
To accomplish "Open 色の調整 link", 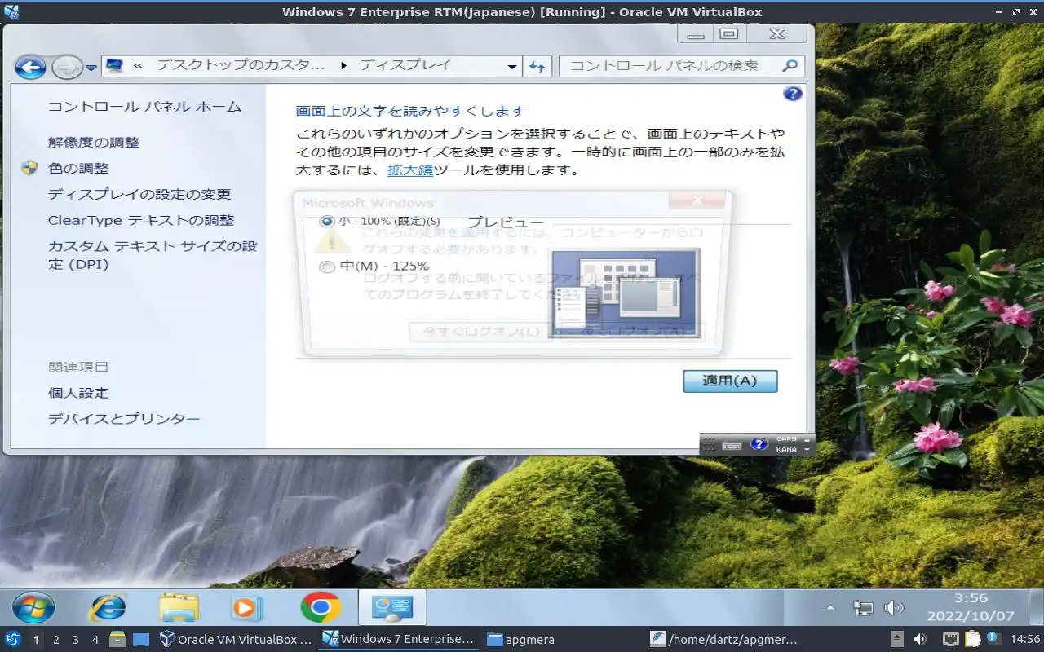I will tap(78, 169).
